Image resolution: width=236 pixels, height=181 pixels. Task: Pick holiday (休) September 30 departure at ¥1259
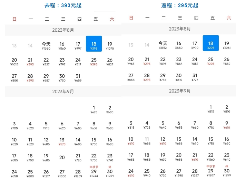(110, 173)
